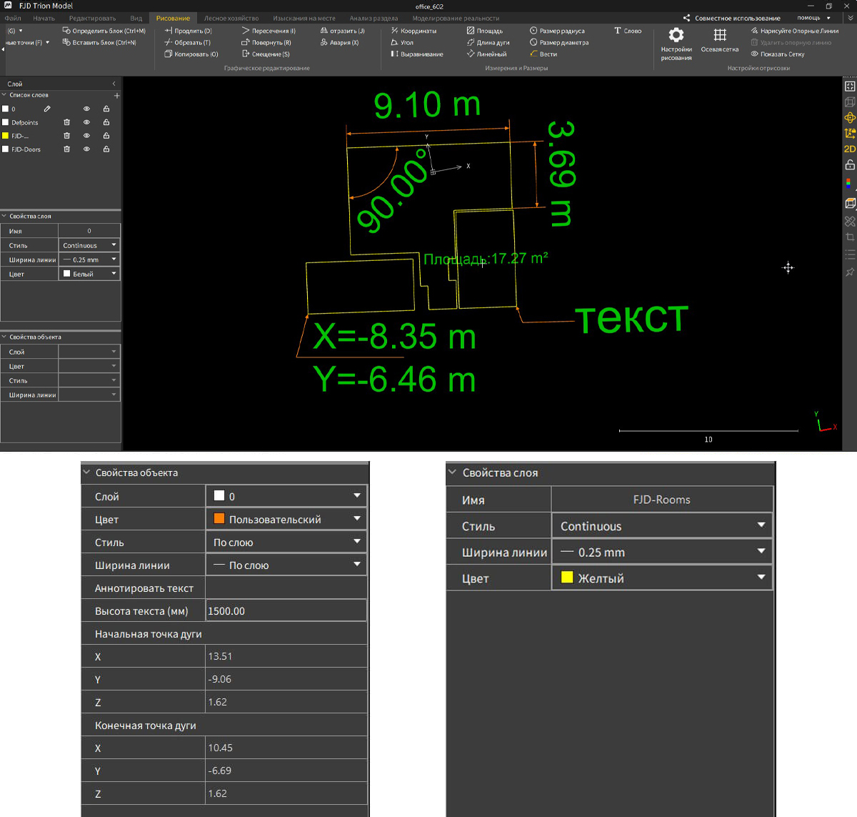This screenshot has width=857, height=817.
Task: Open the Цвет Белый color dropdown
Action: pyautogui.click(x=89, y=274)
